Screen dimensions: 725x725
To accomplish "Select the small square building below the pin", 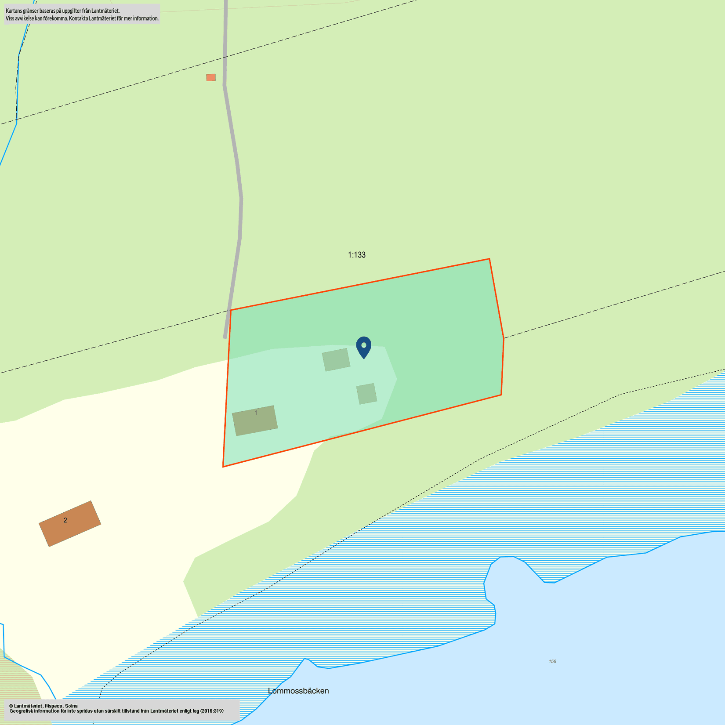I will point(366,394).
